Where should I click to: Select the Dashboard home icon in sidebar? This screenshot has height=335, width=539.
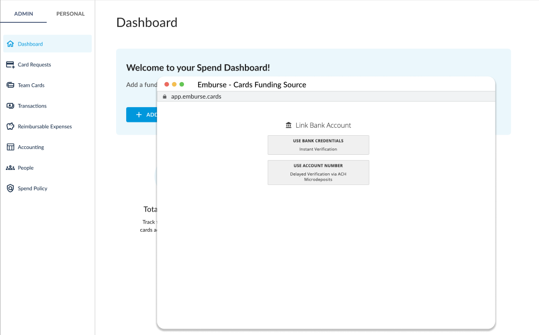coord(10,43)
